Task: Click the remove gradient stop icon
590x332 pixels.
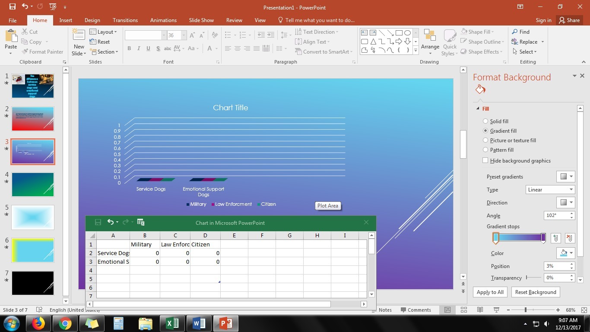Action: tap(569, 238)
